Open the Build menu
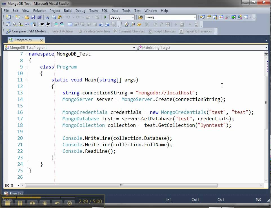 [x=68, y=11]
